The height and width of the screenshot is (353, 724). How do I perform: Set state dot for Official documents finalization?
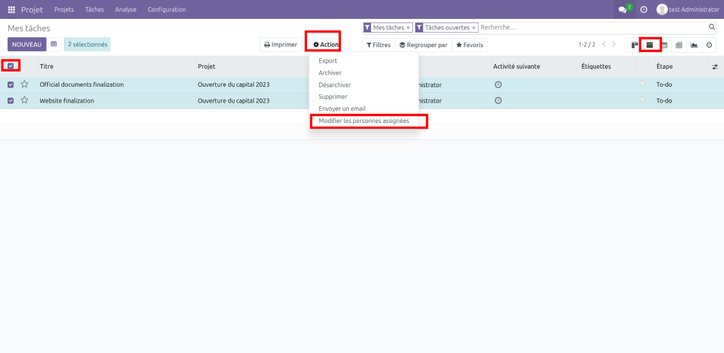[x=642, y=83]
